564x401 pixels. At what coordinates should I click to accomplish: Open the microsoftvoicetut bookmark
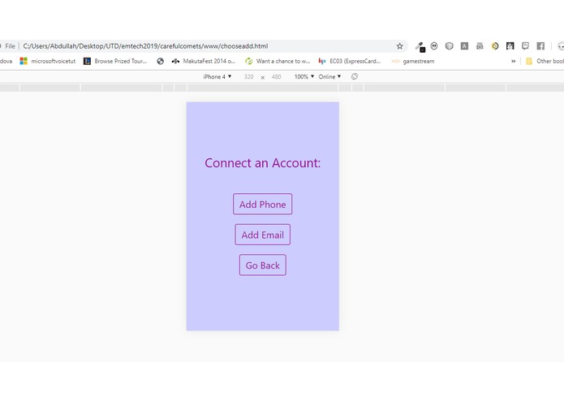(48, 61)
